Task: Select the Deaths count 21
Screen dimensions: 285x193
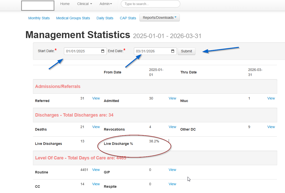Action: click(x=82, y=127)
